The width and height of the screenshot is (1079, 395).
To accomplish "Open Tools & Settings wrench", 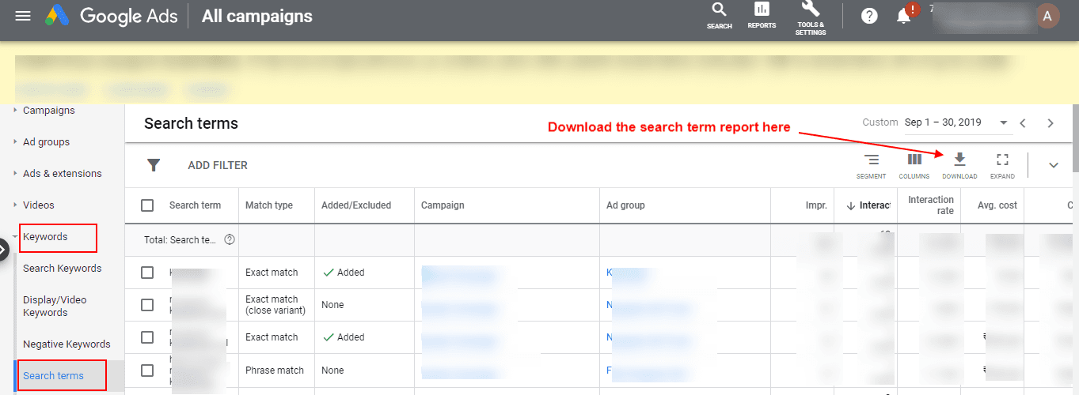I will [811, 18].
